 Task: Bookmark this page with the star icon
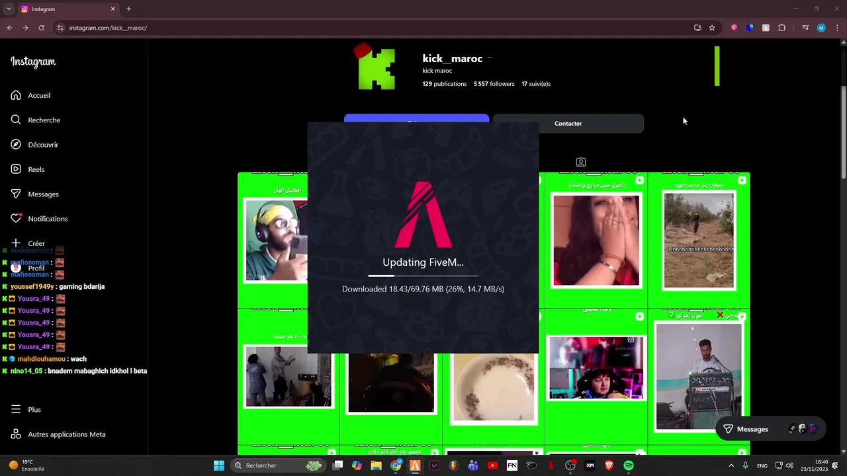(712, 28)
